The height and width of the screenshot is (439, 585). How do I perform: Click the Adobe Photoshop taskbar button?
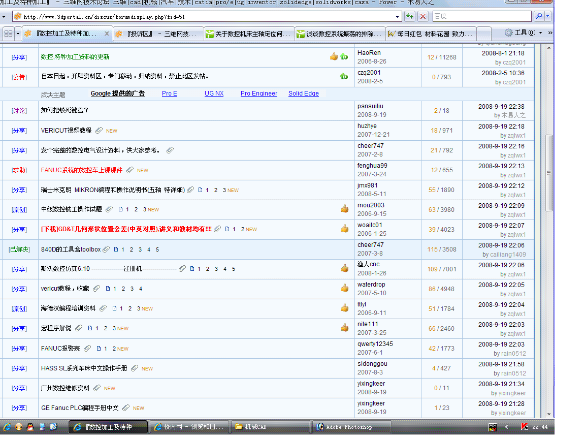(350, 427)
